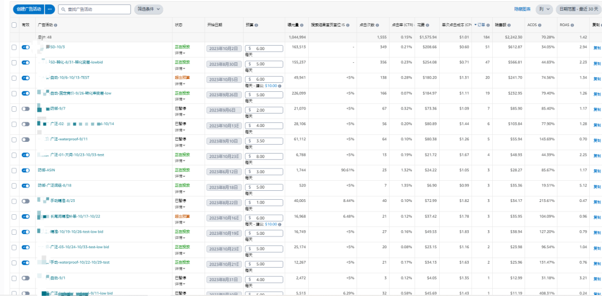Expand 详情 for 手动-waterproof-10/22-10/29-test row
602x296 pixels.
point(180,268)
